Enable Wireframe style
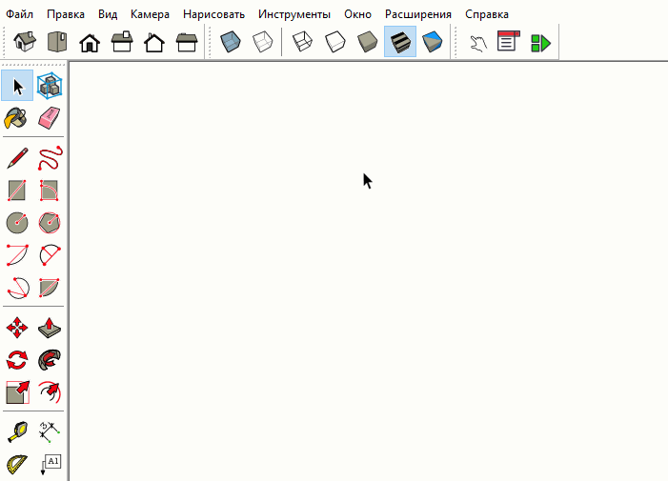Screen dimensions: 668x481 pyautogui.click(x=302, y=42)
